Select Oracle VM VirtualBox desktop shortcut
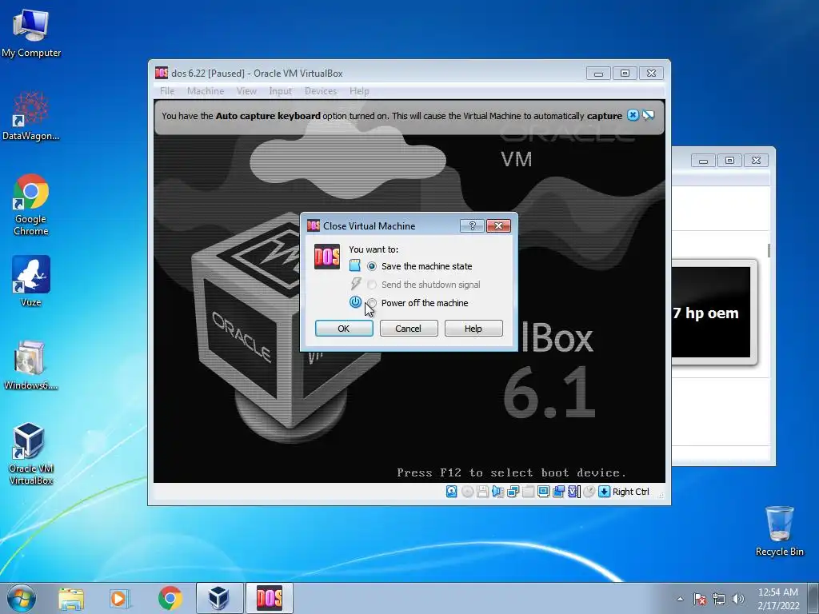The height and width of the screenshot is (614, 819). pos(30,454)
